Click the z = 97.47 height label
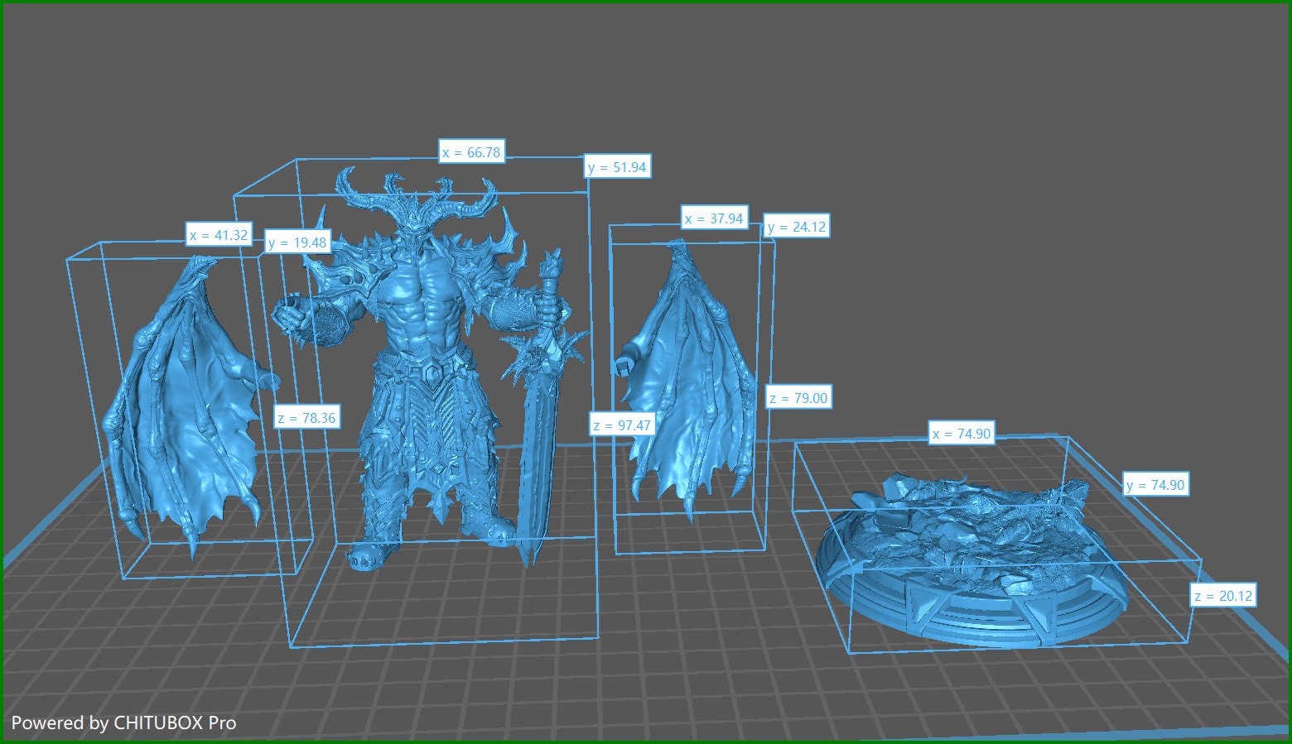 [622, 425]
